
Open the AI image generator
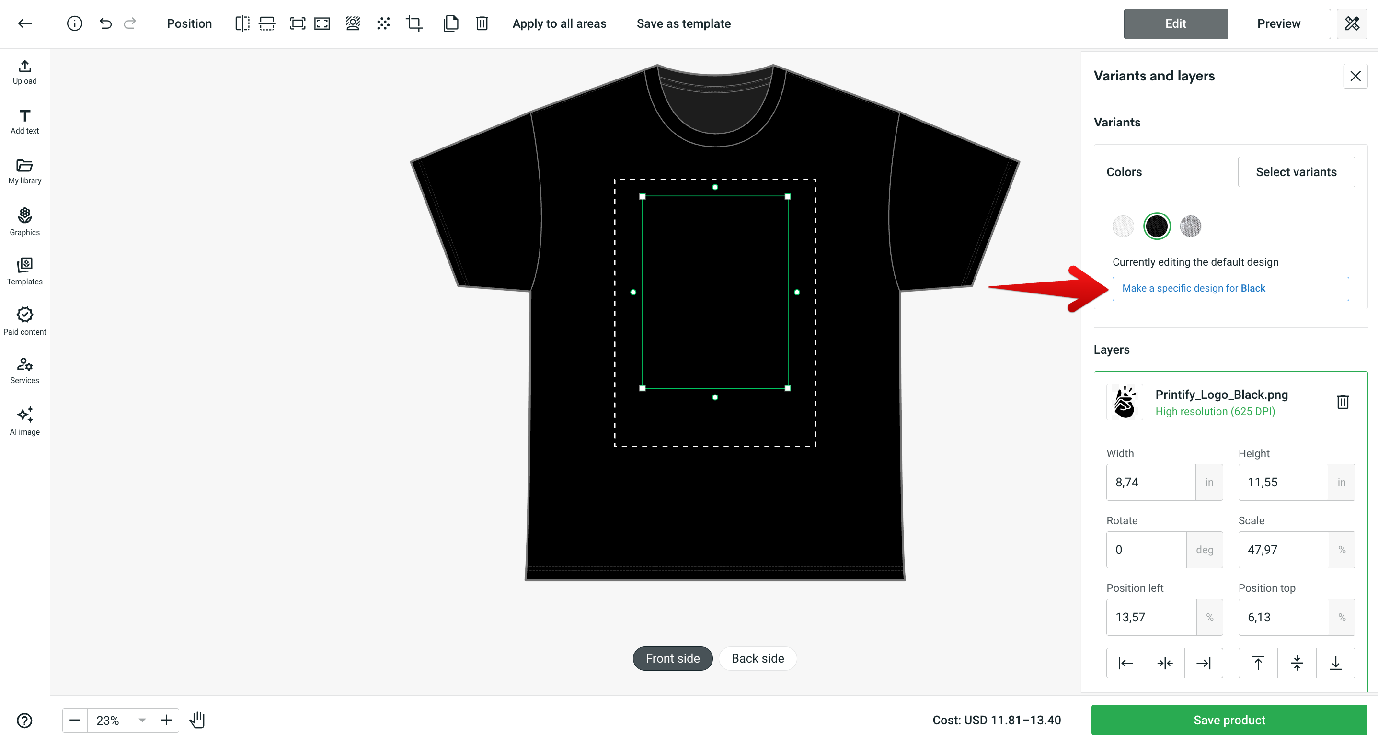[x=24, y=421]
